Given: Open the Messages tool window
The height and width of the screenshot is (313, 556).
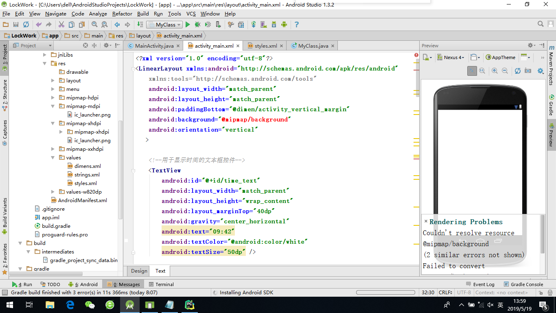Looking at the screenshot, I should (123, 284).
